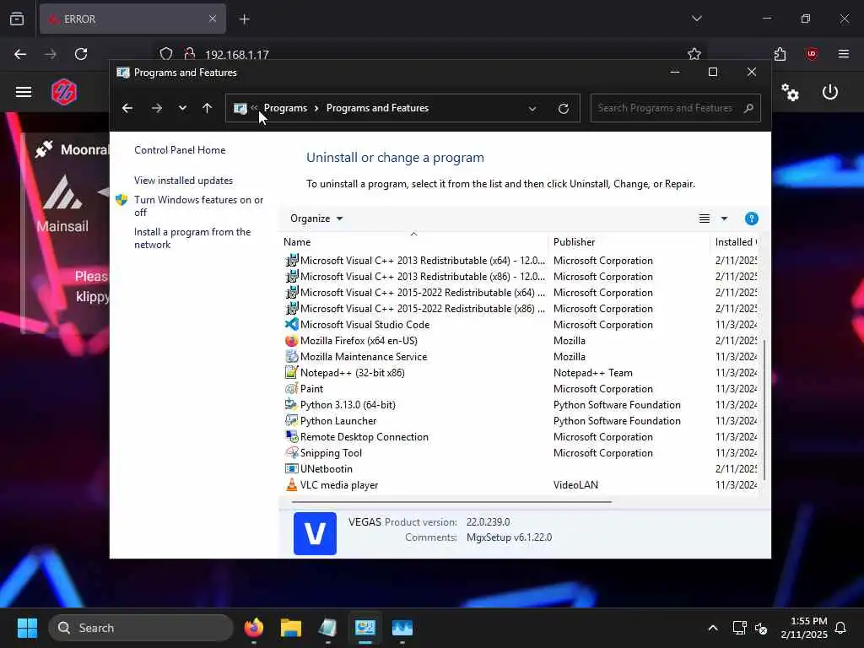The image size is (864, 648).
Task: Open Mainsail settings gears icon
Action: [x=790, y=92]
